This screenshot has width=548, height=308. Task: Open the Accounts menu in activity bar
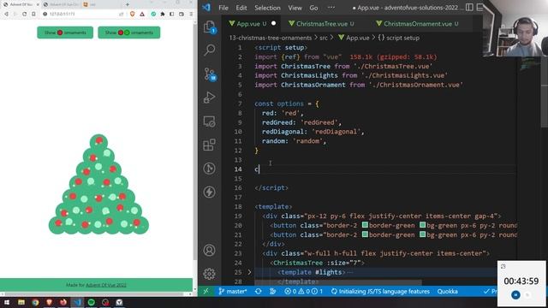tap(209, 250)
